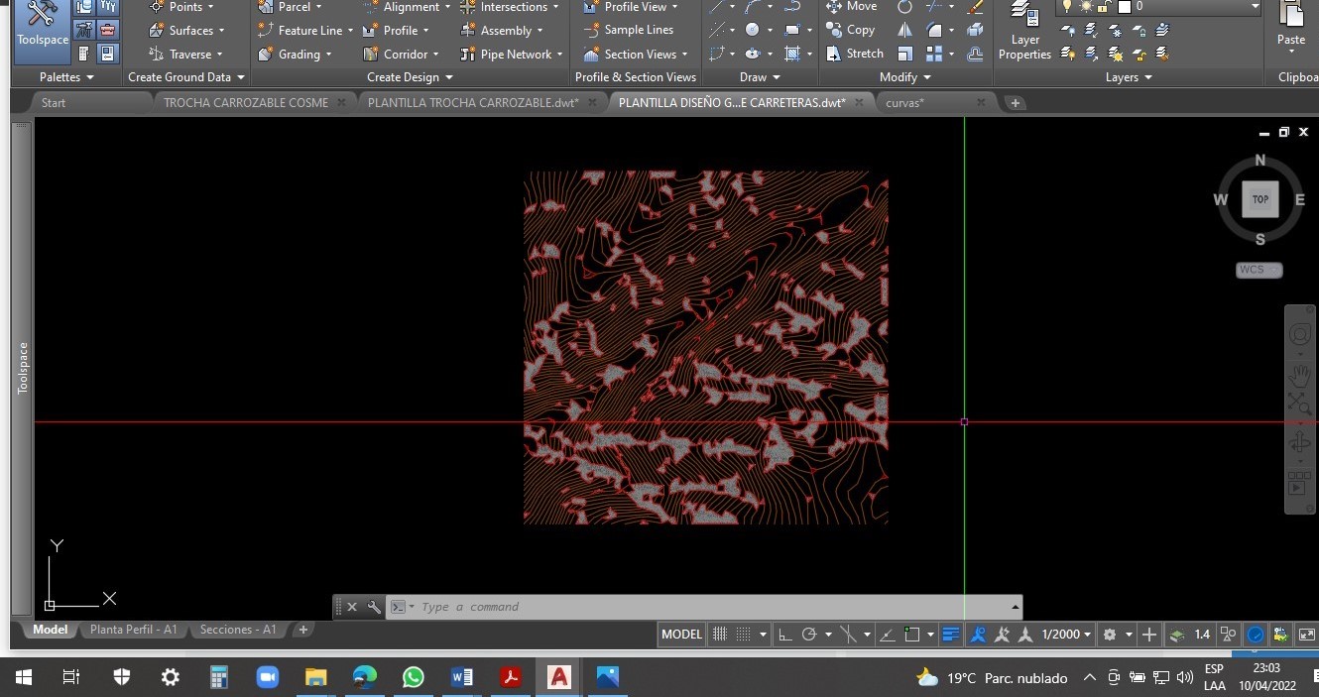The height and width of the screenshot is (697, 1319).
Task: Click the Stretch command
Action: [x=855, y=54]
